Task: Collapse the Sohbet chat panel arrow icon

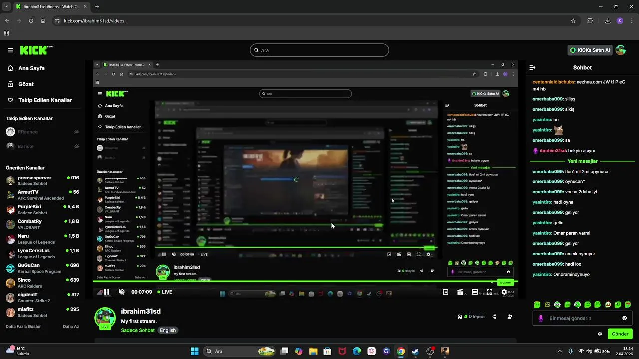Action: [x=532, y=67]
